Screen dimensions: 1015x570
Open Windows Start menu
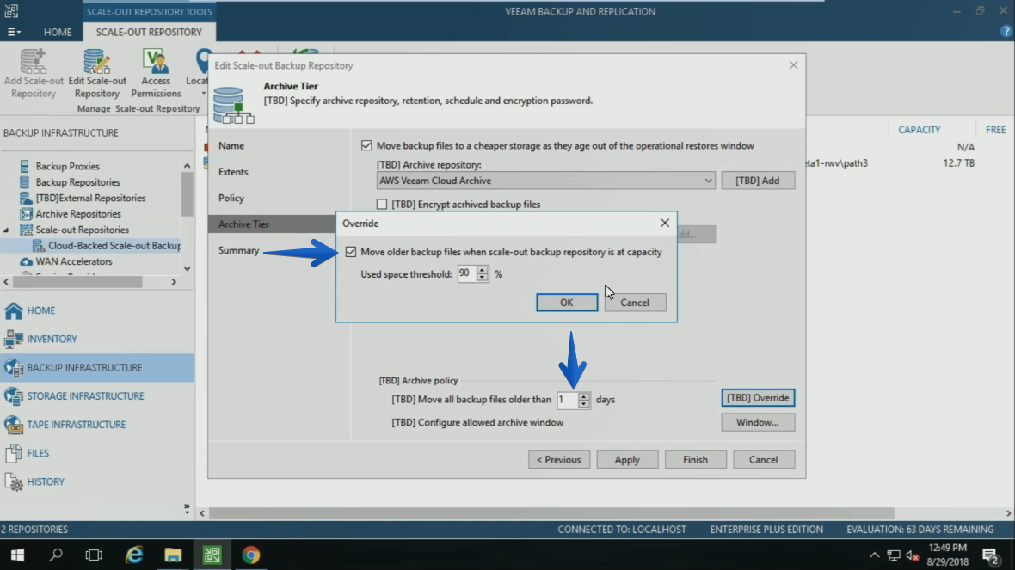17,555
